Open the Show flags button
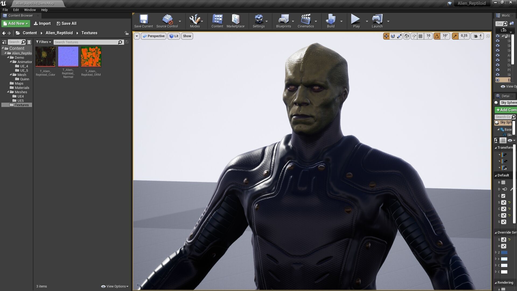Viewport: 517px width, 291px height. coord(187,36)
